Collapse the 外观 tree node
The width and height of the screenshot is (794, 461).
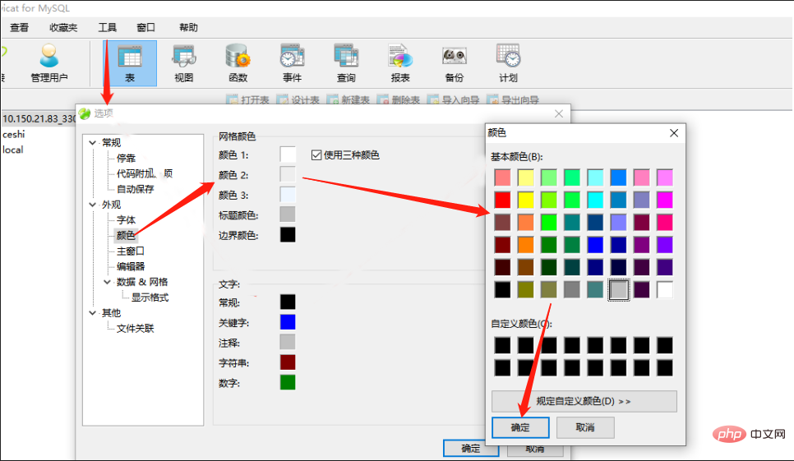click(93, 205)
